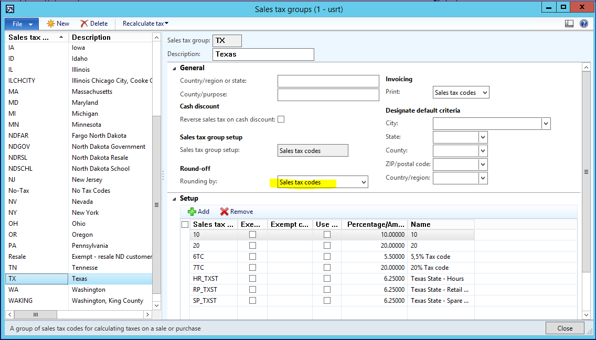Open the File menu
The width and height of the screenshot is (596, 340).
coord(22,24)
